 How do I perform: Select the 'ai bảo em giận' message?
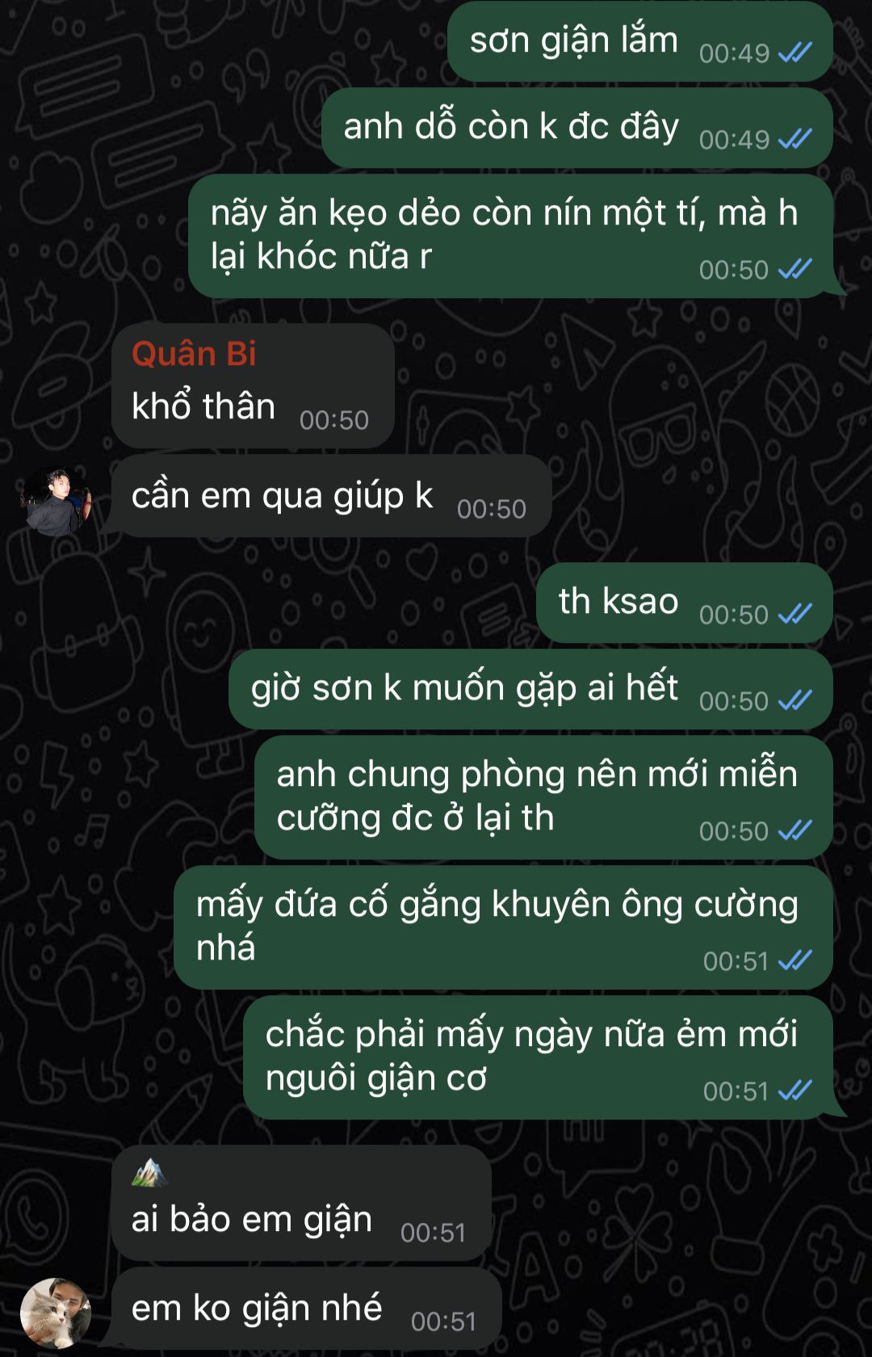point(301,1202)
